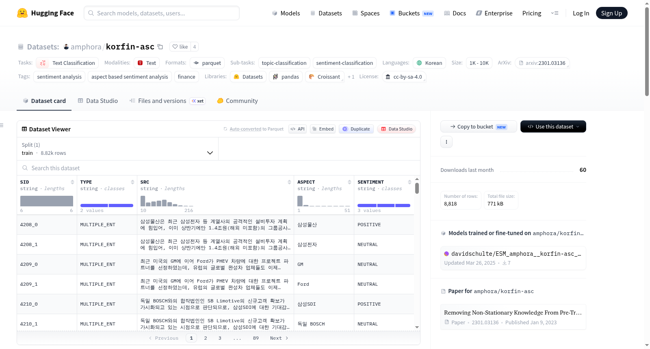Open Use this dataset dropdown
This screenshot has height=349, width=650.
(553, 126)
